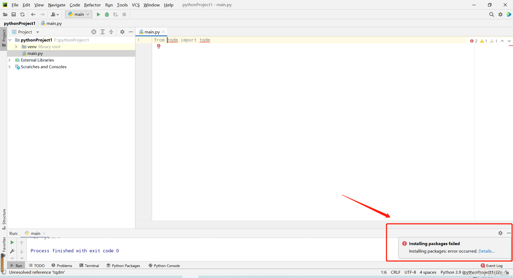Screen dimensions: 513x278
Task: Select the Save All icon
Action: click(x=14, y=14)
